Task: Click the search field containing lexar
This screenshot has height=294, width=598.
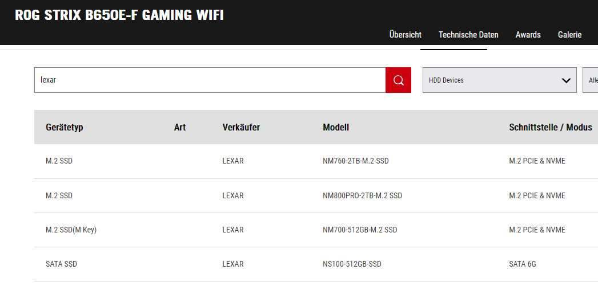Action: coord(210,80)
